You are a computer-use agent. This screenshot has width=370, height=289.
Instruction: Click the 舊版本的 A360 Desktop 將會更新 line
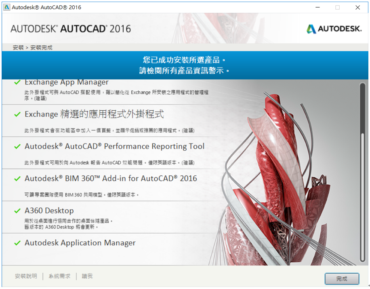pyautogui.click(x=61, y=227)
